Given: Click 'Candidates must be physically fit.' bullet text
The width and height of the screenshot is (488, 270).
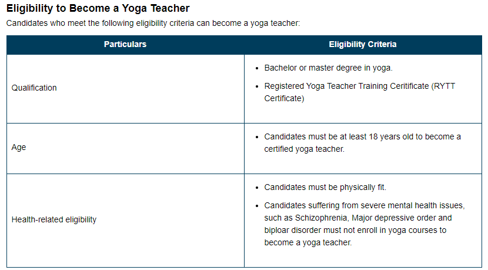Looking at the screenshot, I should tap(325, 188).
